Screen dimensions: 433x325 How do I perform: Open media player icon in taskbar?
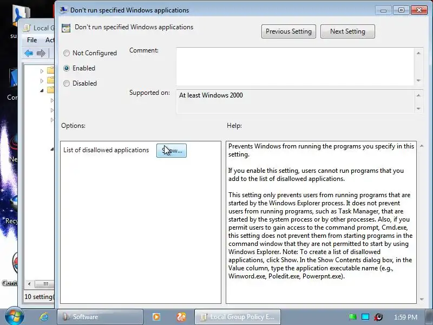156,317
